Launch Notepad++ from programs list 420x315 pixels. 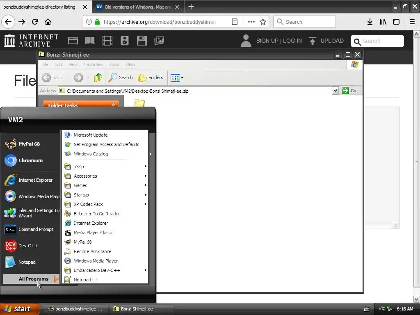(x=105, y=280)
